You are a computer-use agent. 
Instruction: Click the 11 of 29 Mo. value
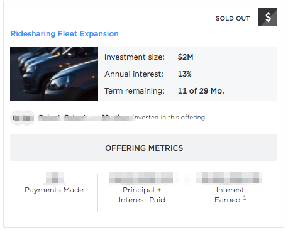click(x=201, y=91)
